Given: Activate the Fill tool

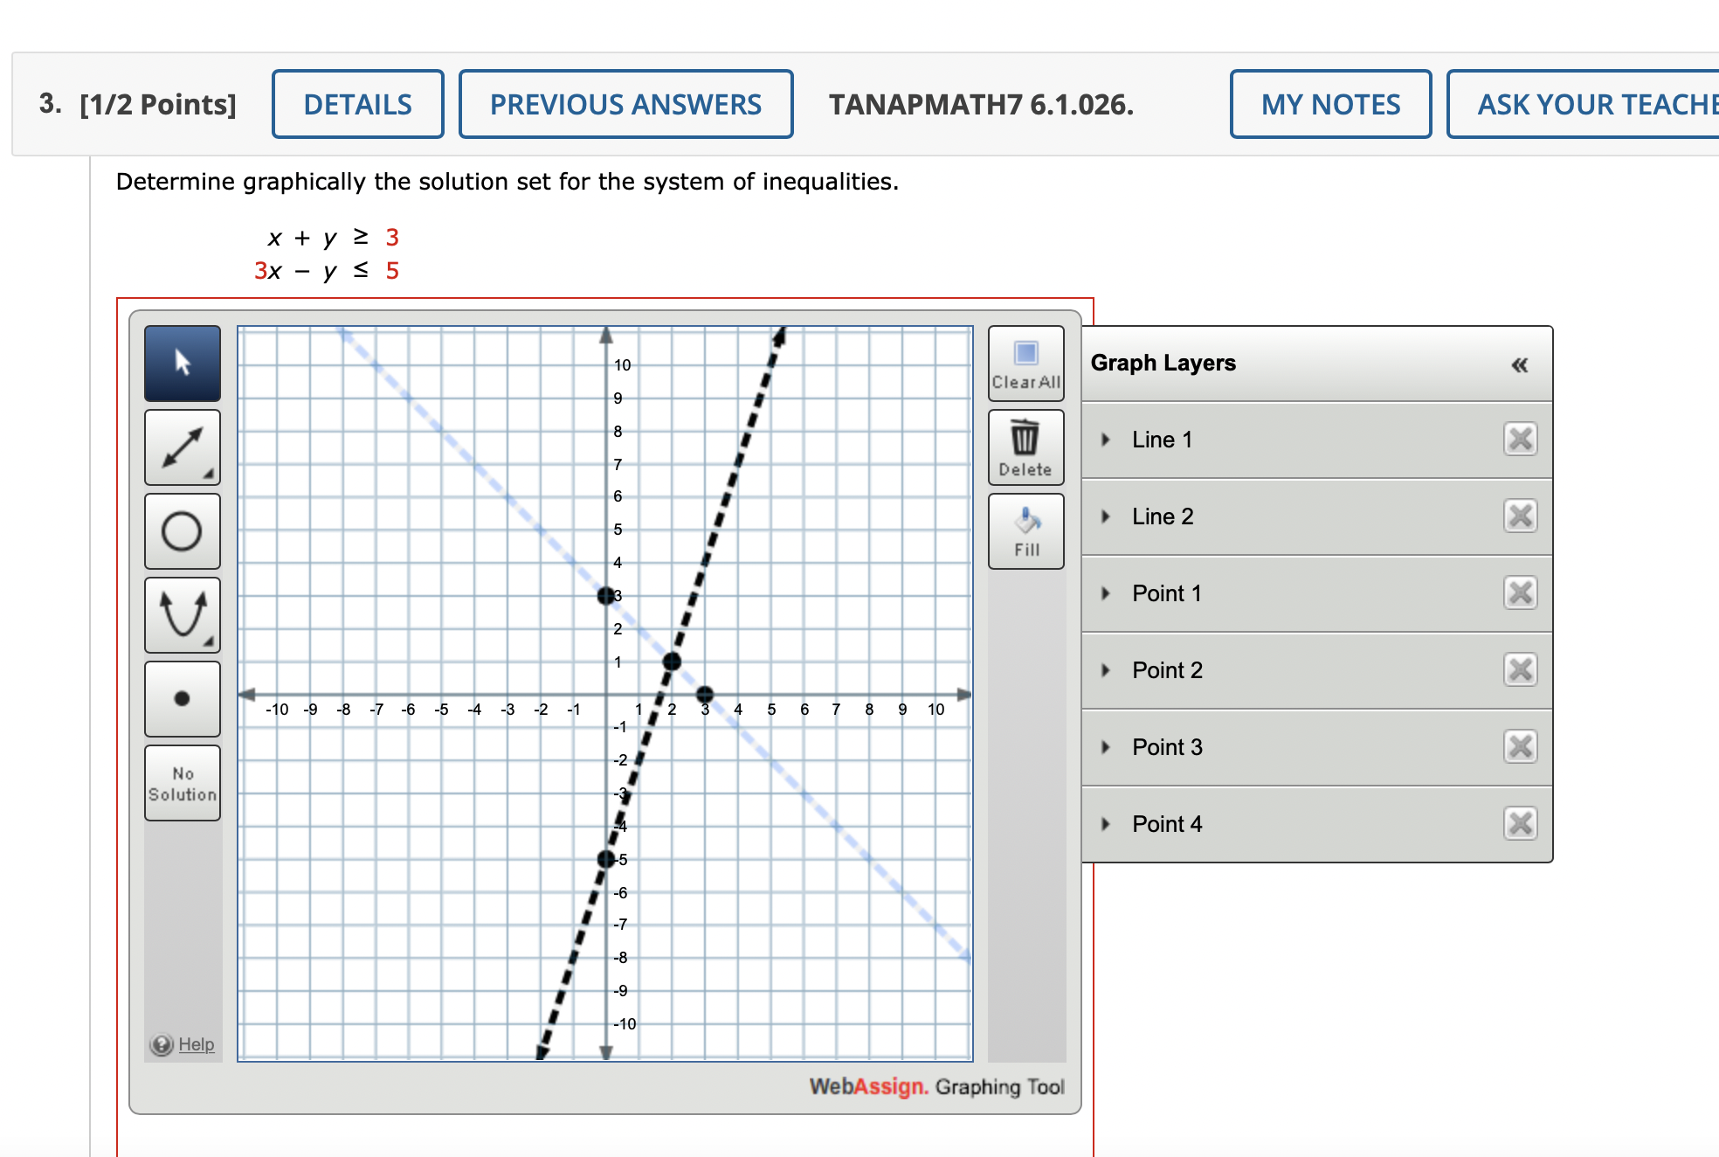Looking at the screenshot, I should [1025, 529].
